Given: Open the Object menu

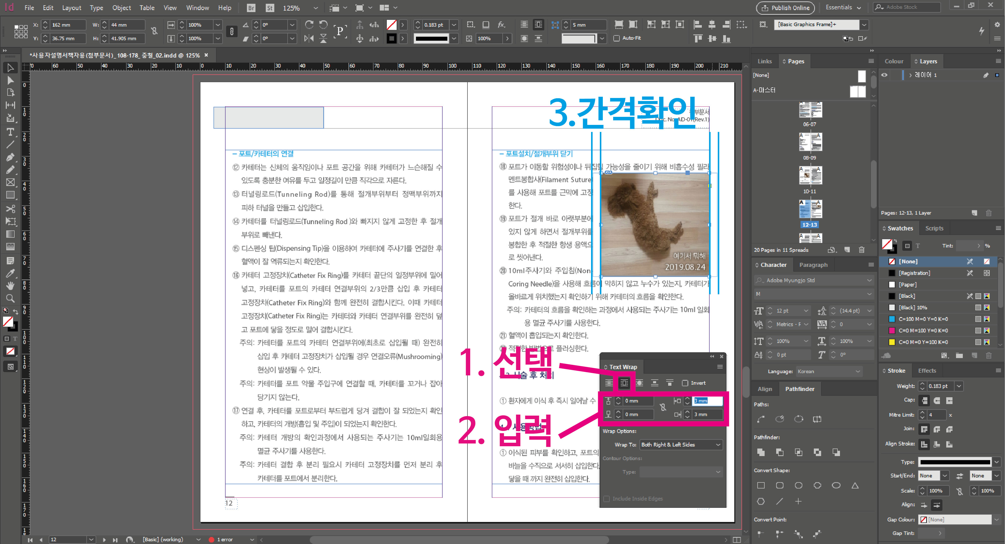Looking at the screenshot, I should pos(121,8).
